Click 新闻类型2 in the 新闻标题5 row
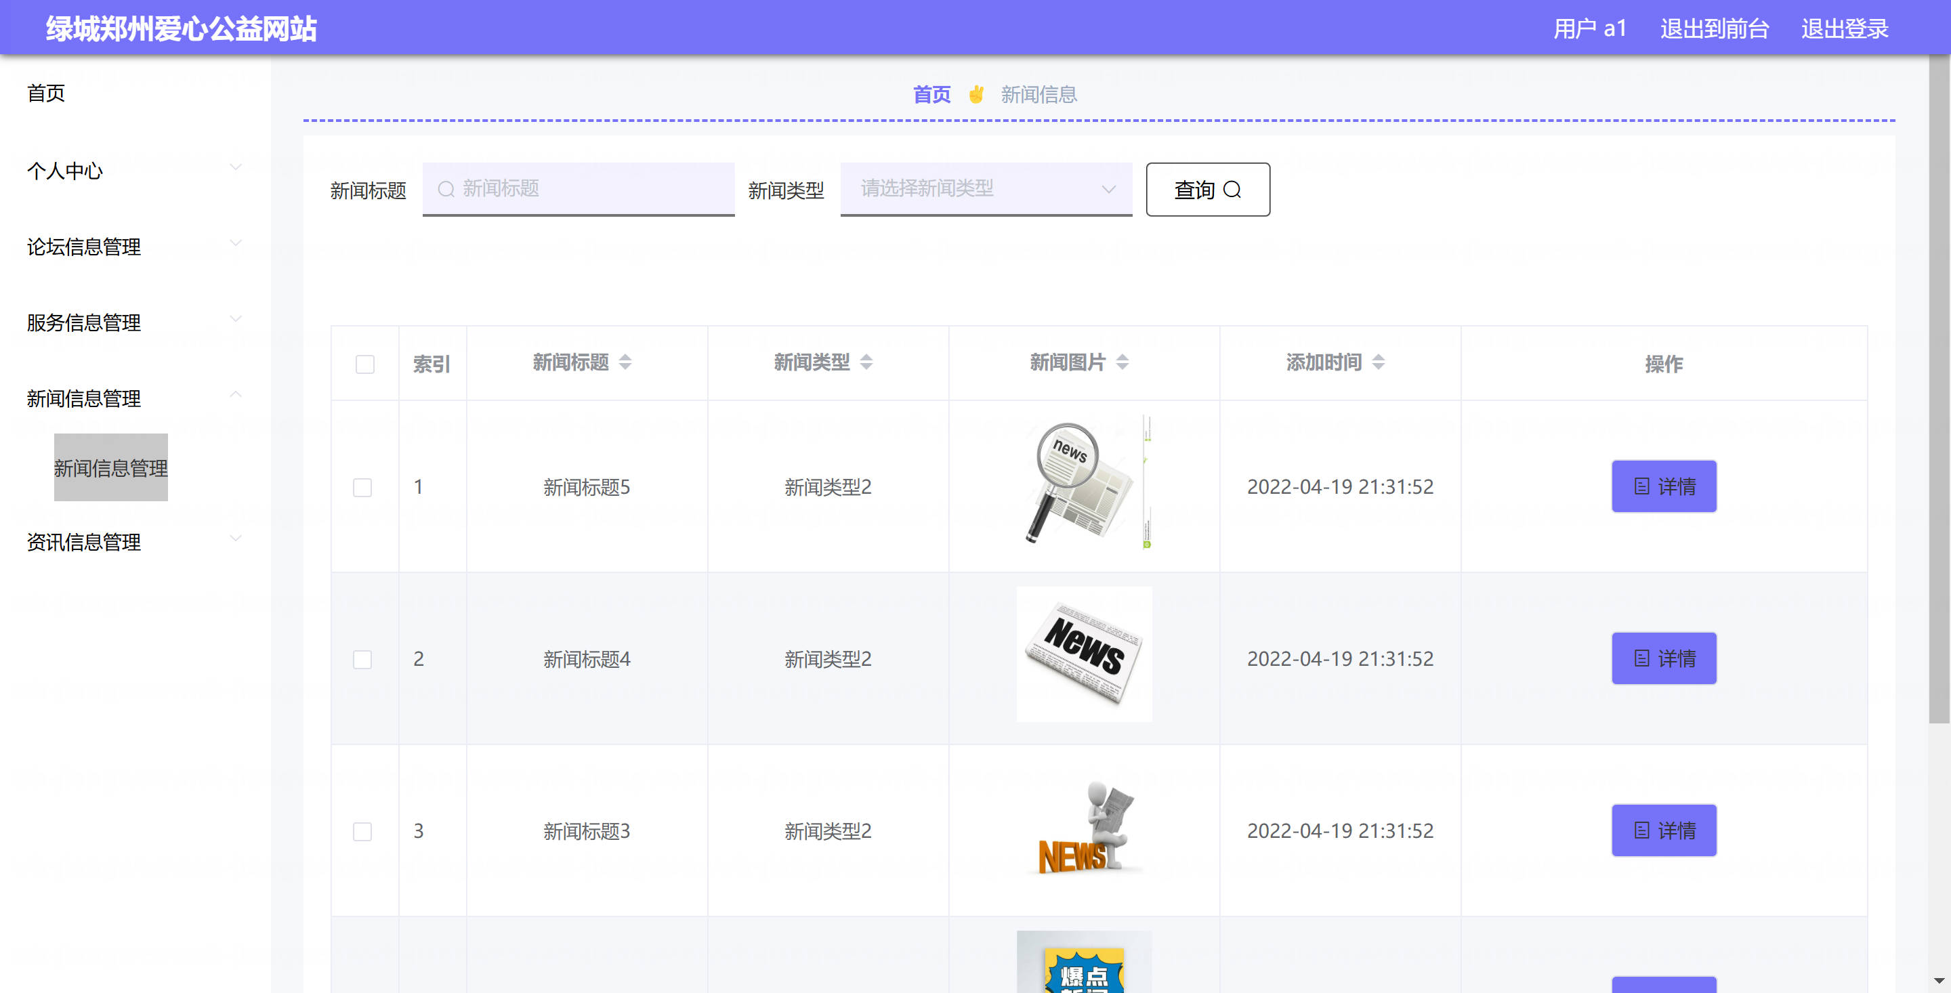The height and width of the screenshot is (993, 1951). (x=828, y=487)
